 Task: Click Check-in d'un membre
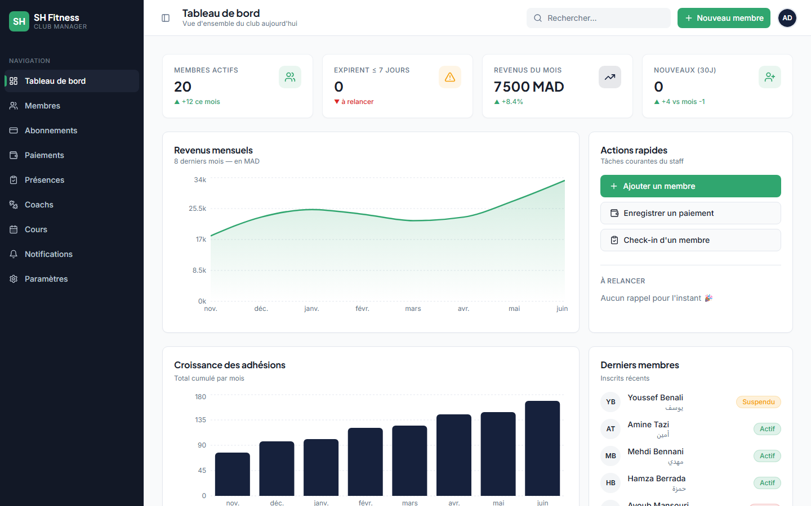(690, 240)
